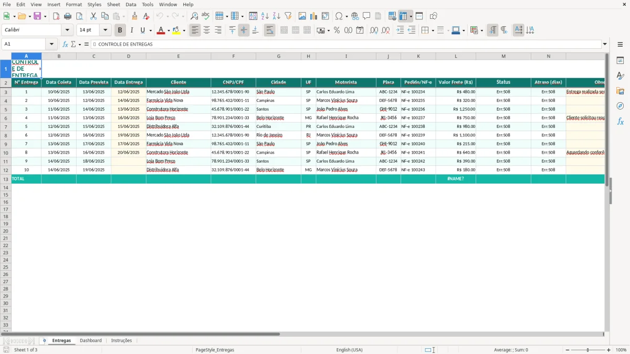Screen dimensions: 630x354
Task: Open the Format menu
Action: (x=74, y=4)
